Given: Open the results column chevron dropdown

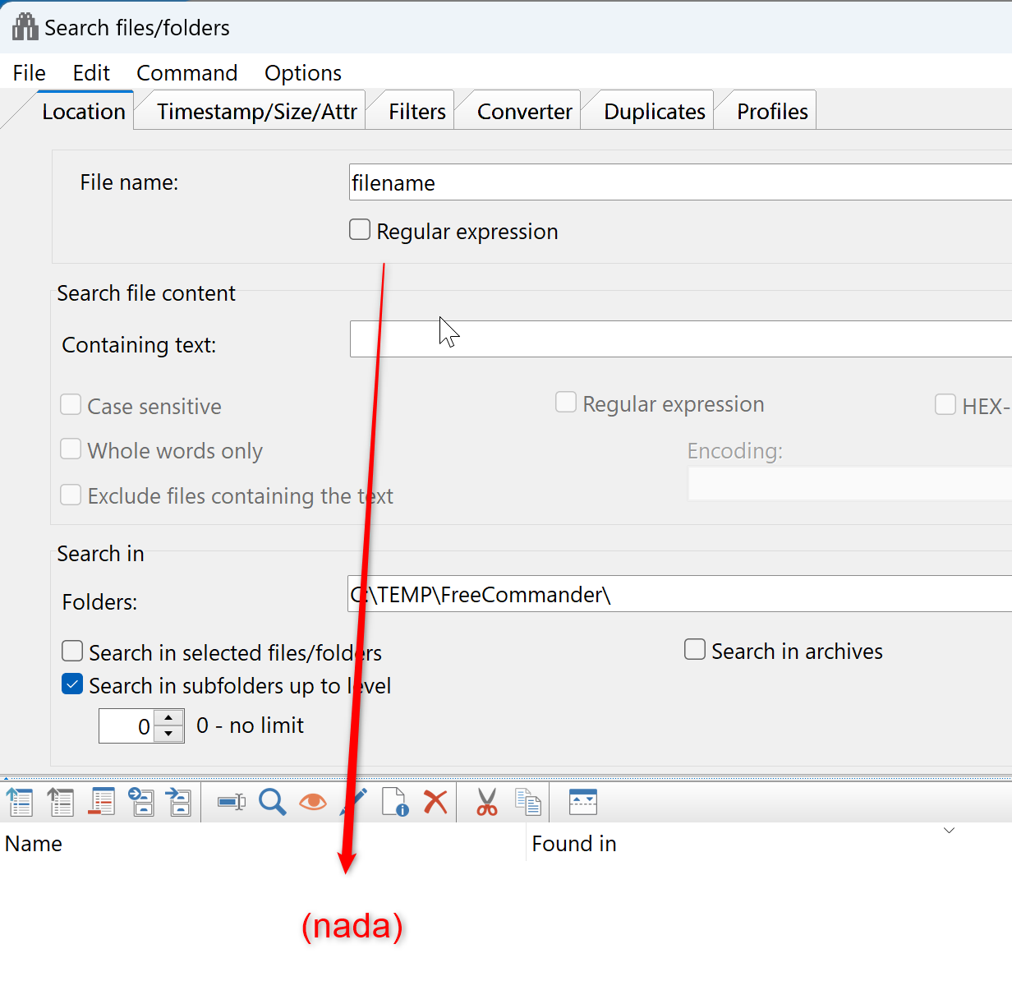Looking at the screenshot, I should pos(950,831).
